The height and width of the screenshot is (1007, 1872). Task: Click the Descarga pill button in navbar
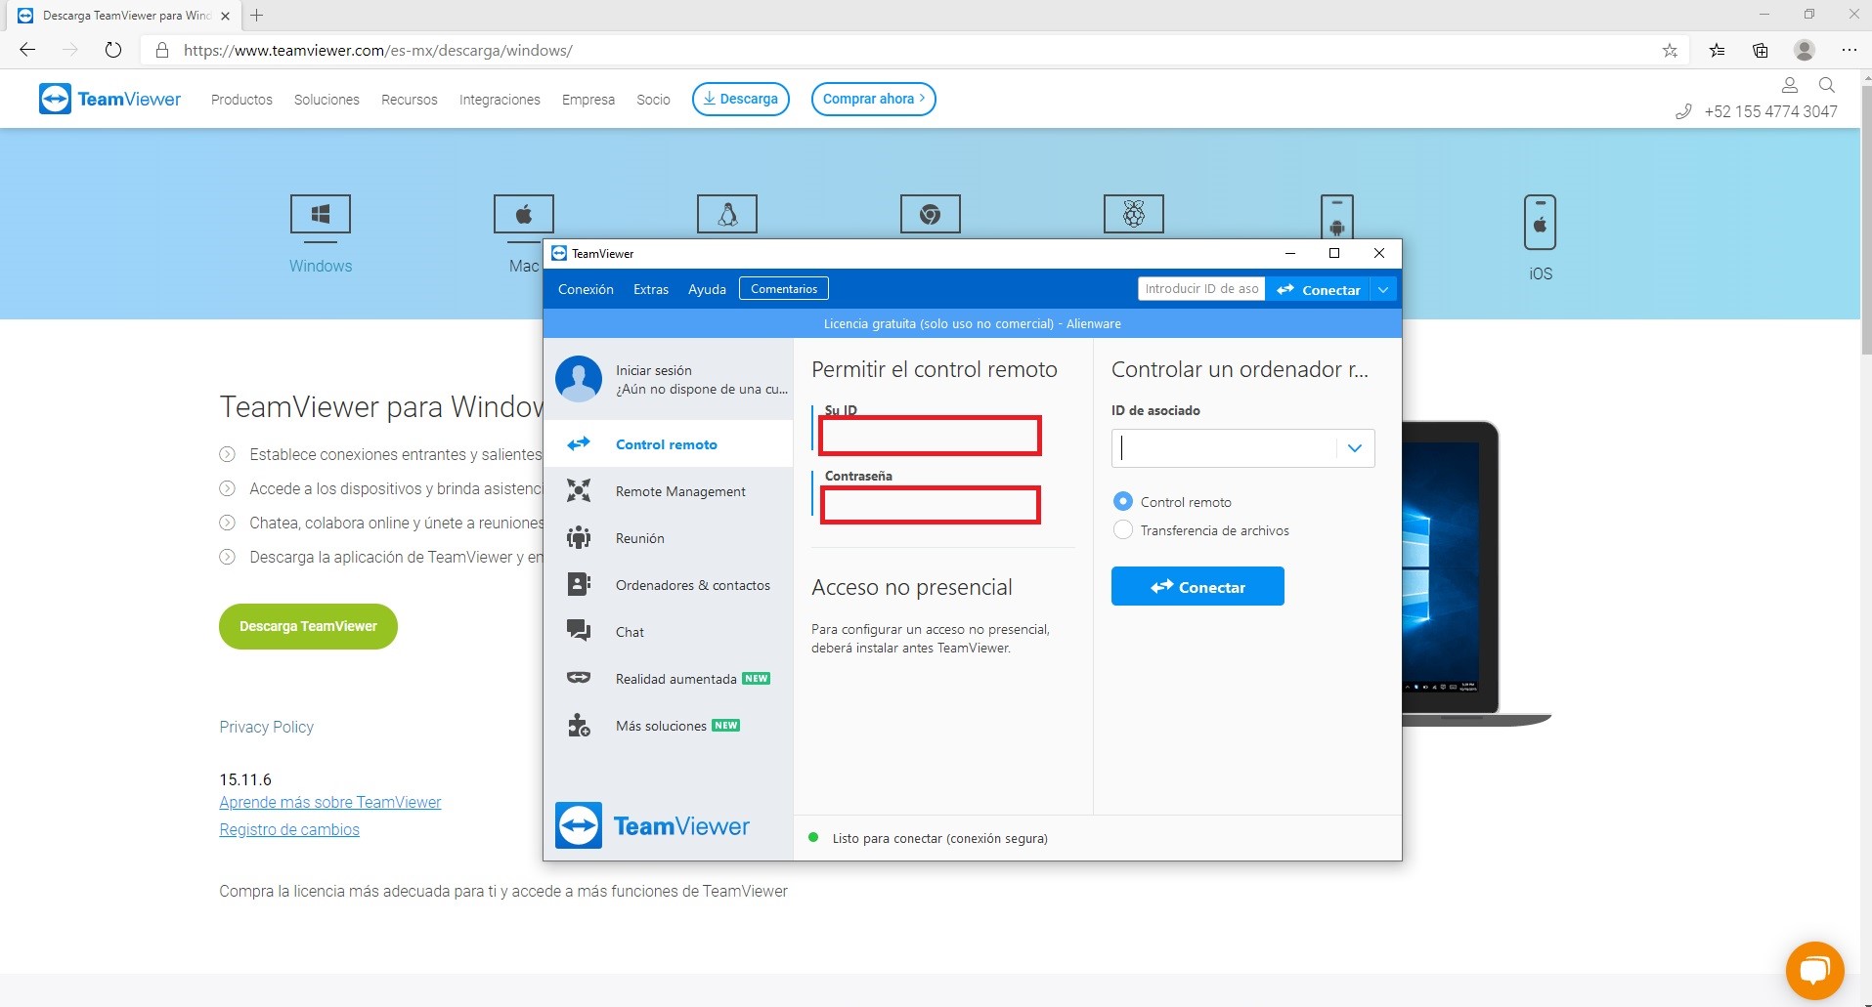point(741,99)
